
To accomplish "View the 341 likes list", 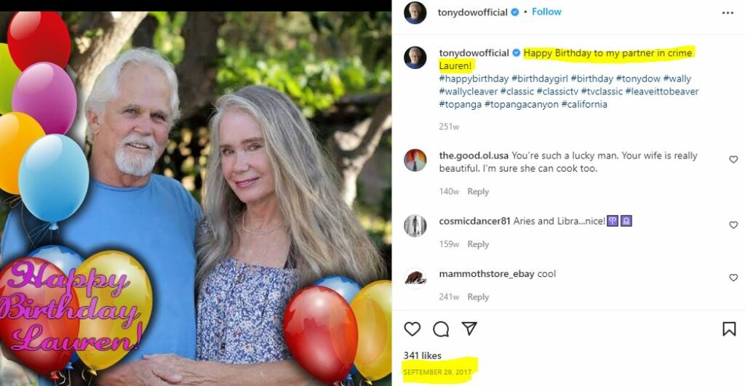I will pos(423,355).
